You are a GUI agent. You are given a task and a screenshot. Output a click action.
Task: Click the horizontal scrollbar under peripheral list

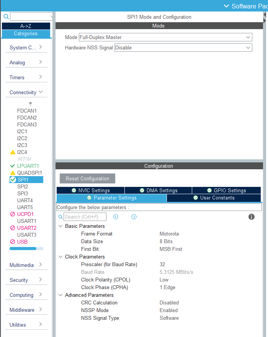pos(26,249)
